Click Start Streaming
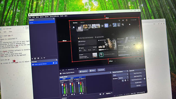 (138, 73)
